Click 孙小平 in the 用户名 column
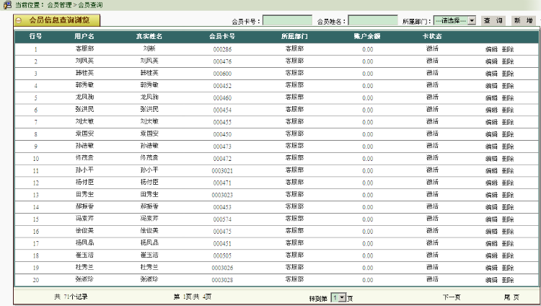This screenshot has width=541, height=306. (x=84, y=170)
